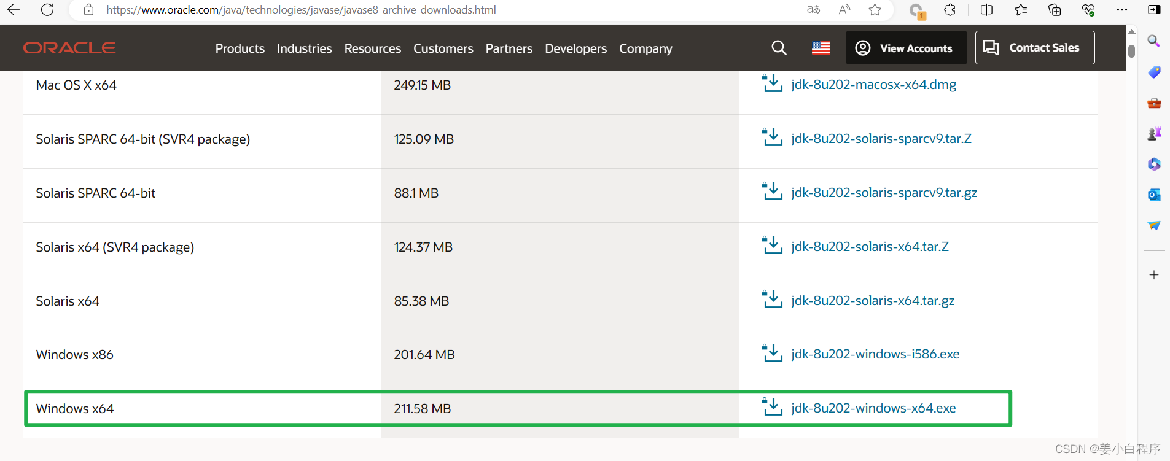The image size is (1170, 461).
Task: Download jdk-8u202-windows-i586.exe link
Action: tap(875, 354)
